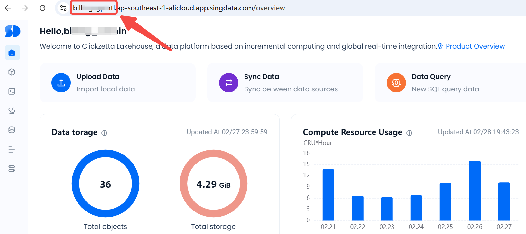Open site information icon in address bar
The image size is (526, 234).
63,8
